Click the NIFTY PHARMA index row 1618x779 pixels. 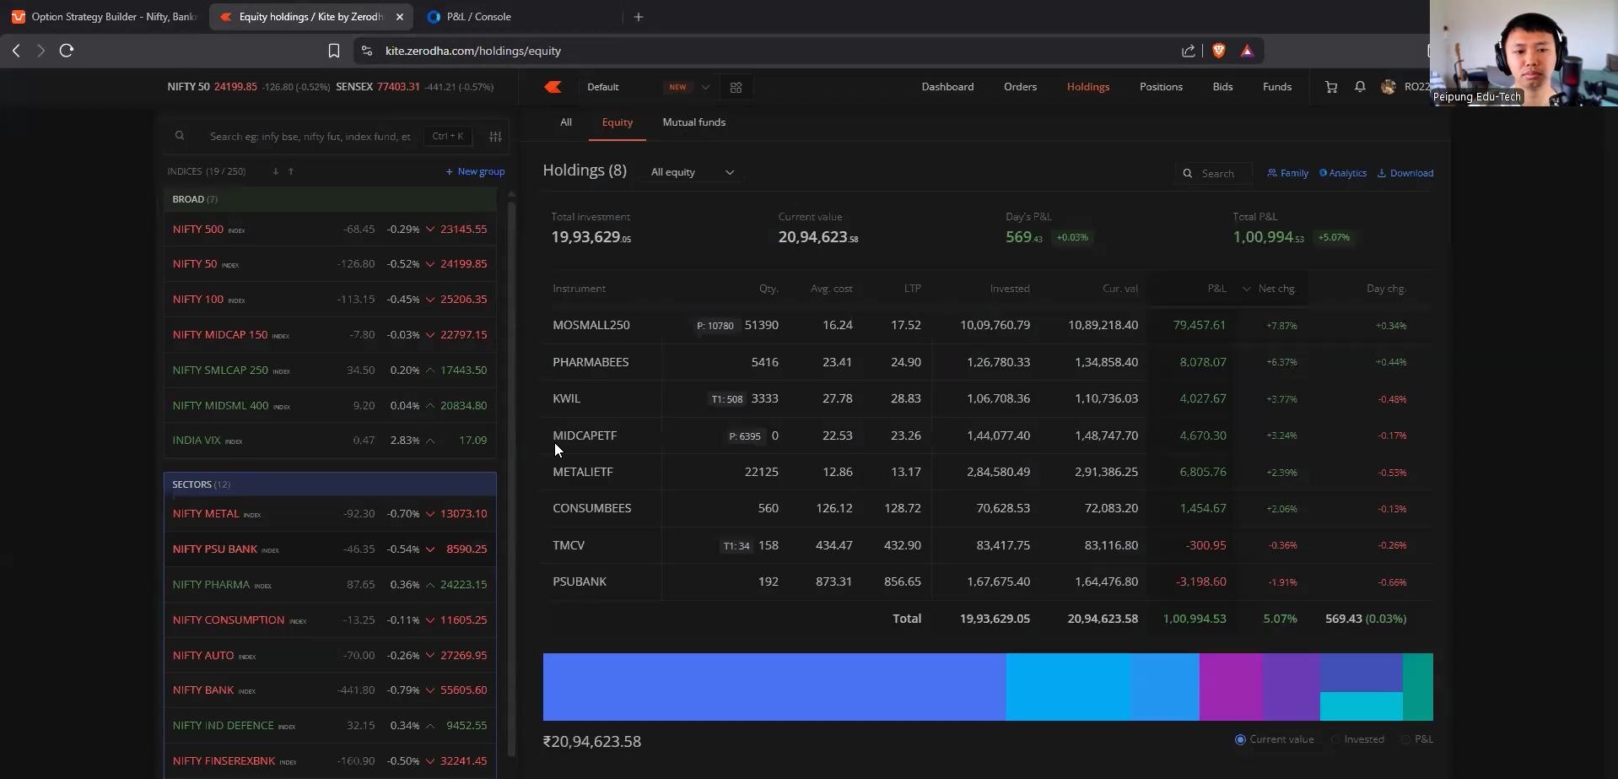(330, 584)
